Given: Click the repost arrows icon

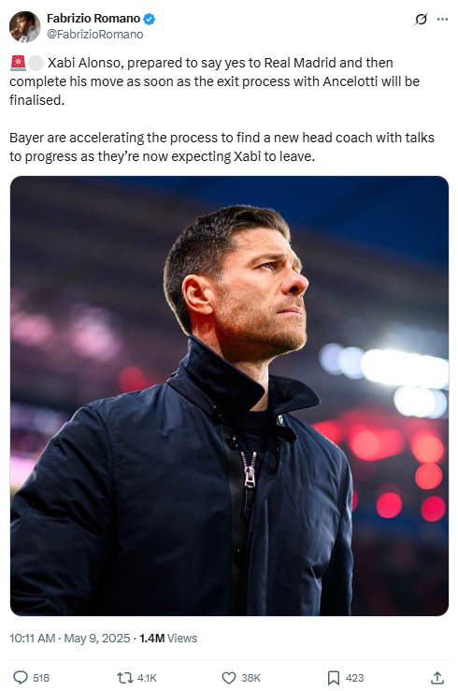Looking at the screenshot, I should click(124, 677).
